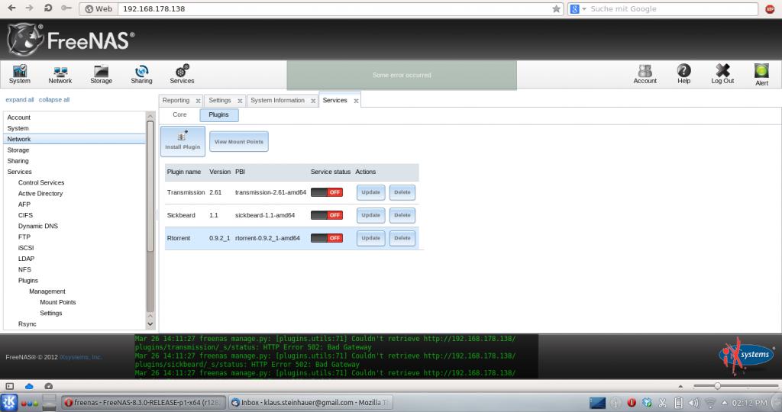Delete the Rtorrent plugin
This screenshot has width=782, height=412.
tap(402, 238)
